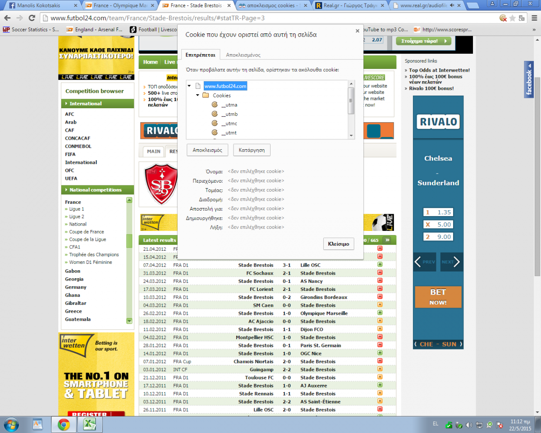This screenshot has width=541, height=433.
Task: Collapse the Cookies folder node
Action: click(x=197, y=96)
